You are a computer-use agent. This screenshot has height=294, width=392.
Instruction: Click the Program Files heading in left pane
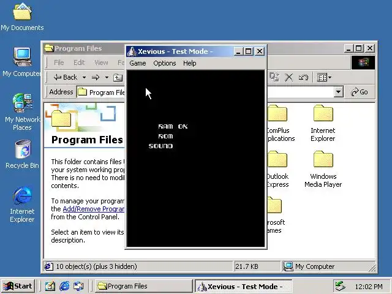tap(87, 140)
